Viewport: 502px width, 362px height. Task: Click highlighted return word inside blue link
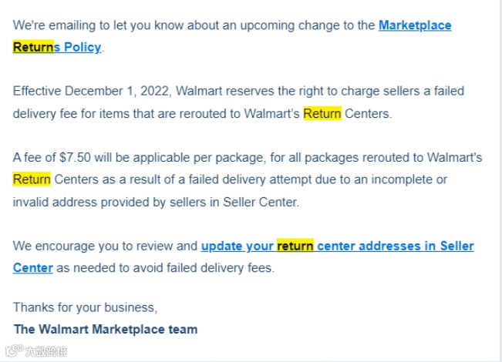[x=295, y=246]
